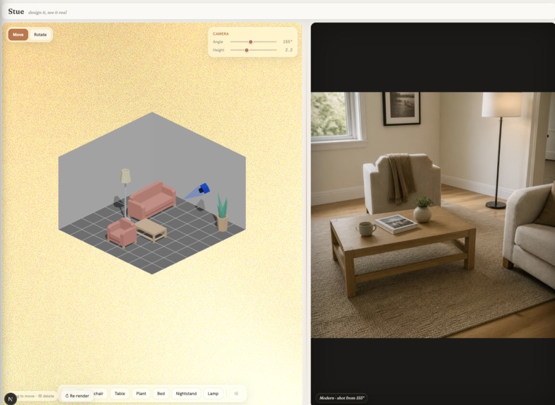Viewport: 555px width, 405px height.
Task: Click the Stue logo title
Action: (16, 11)
